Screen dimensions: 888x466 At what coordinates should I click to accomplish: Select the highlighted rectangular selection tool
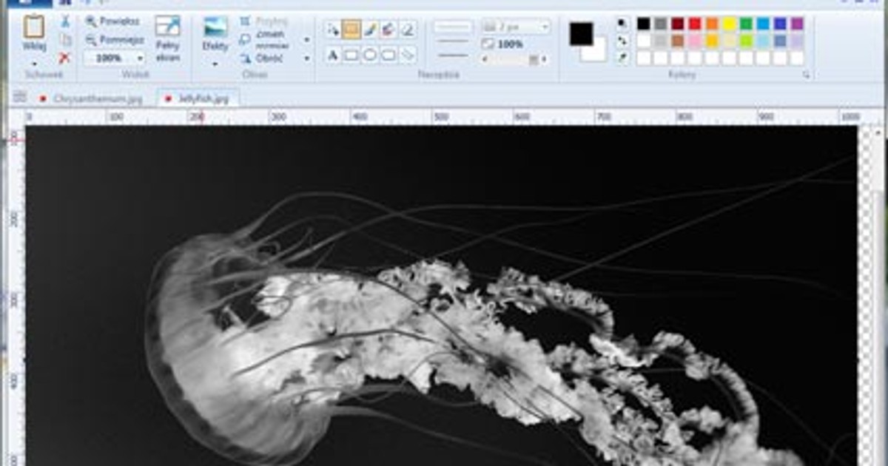(x=351, y=30)
